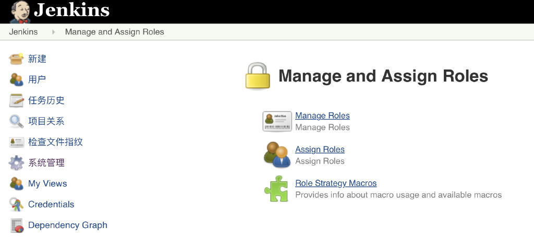Image resolution: width=534 pixels, height=241 pixels.
Task: Click the Manage and Assign Roles breadcrumb
Action: coord(114,32)
